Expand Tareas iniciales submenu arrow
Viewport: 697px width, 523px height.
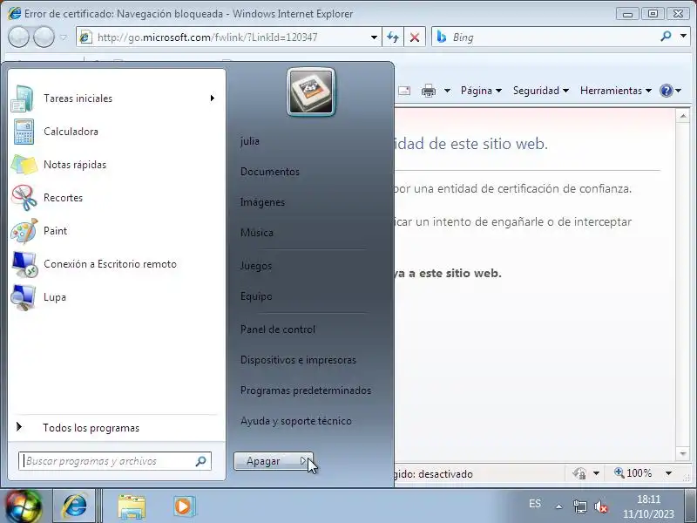tap(213, 98)
